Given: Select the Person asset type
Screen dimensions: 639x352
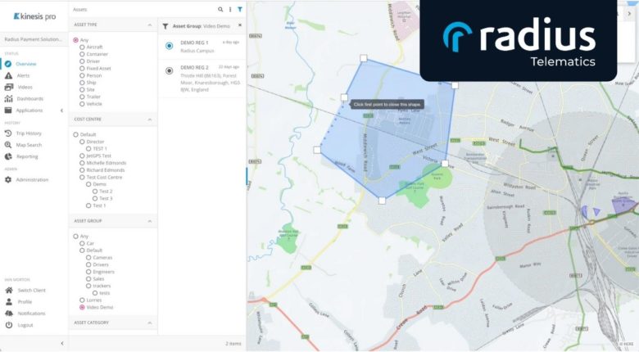Looking at the screenshot, I should pyautogui.click(x=82, y=76).
